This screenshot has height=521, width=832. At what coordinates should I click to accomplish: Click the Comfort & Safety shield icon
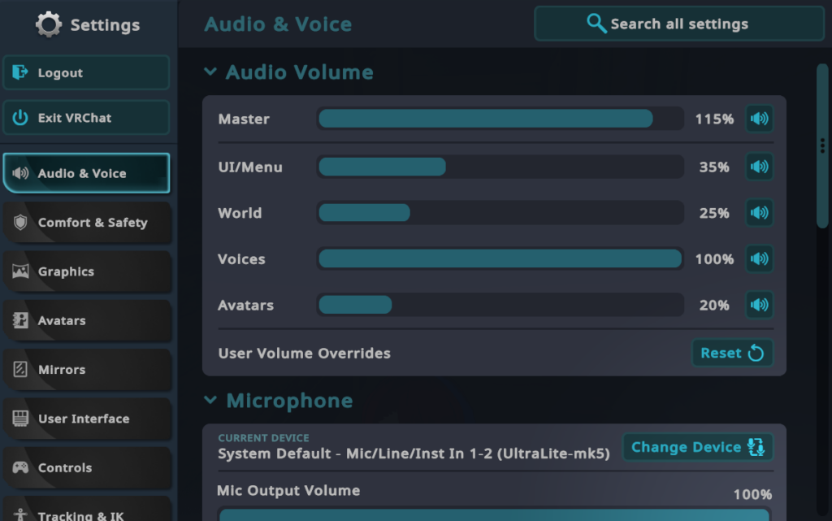point(20,223)
